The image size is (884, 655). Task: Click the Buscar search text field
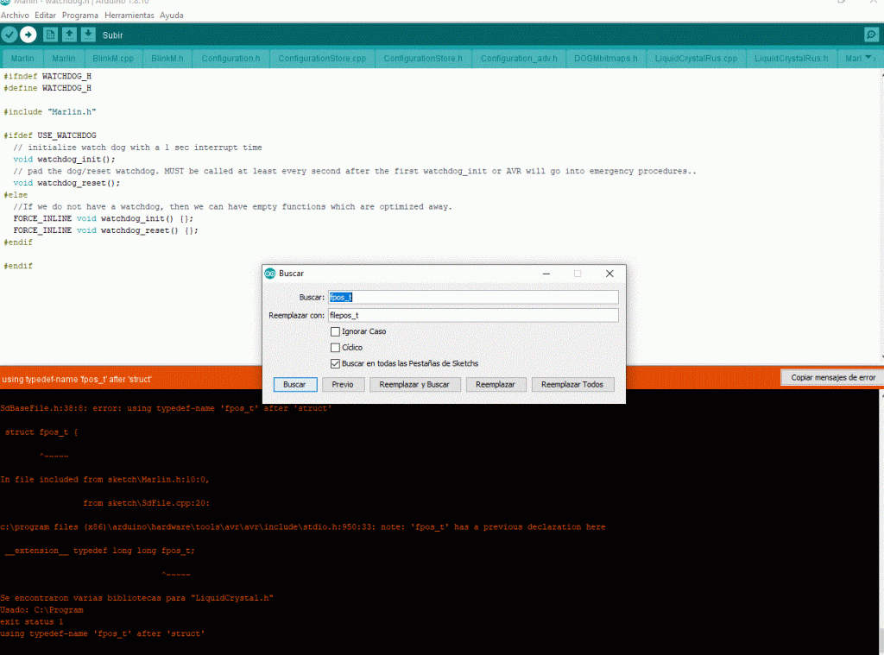(x=473, y=297)
